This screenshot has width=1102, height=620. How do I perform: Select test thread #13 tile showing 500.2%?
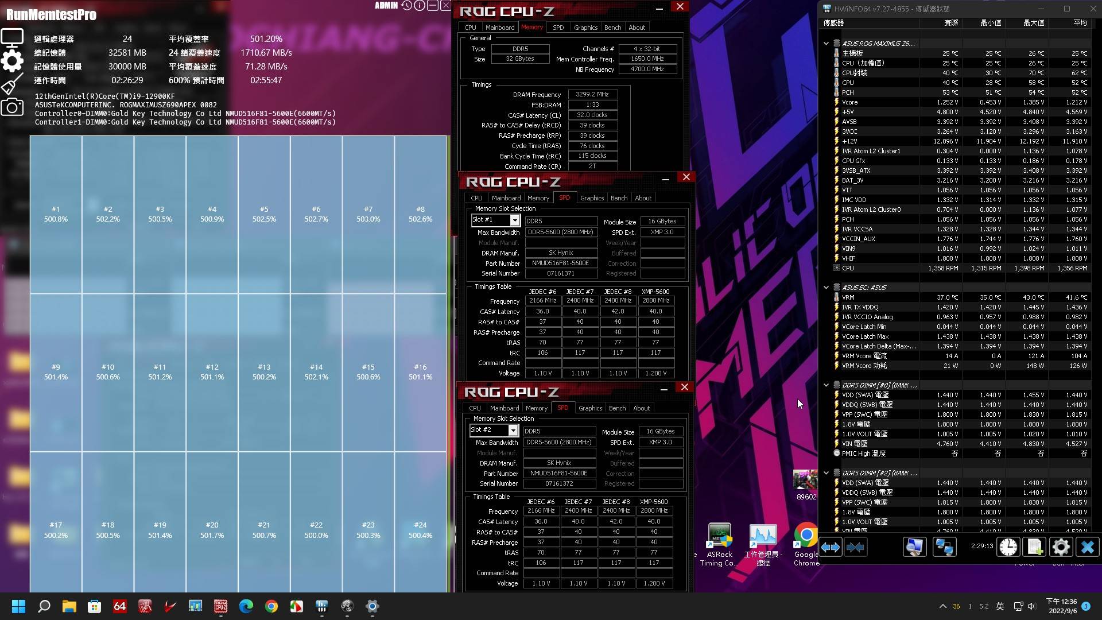coord(264,371)
